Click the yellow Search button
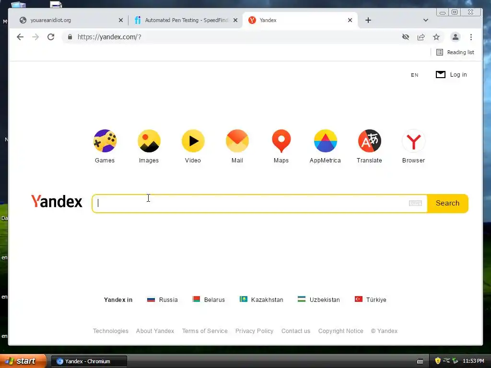 tap(448, 203)
